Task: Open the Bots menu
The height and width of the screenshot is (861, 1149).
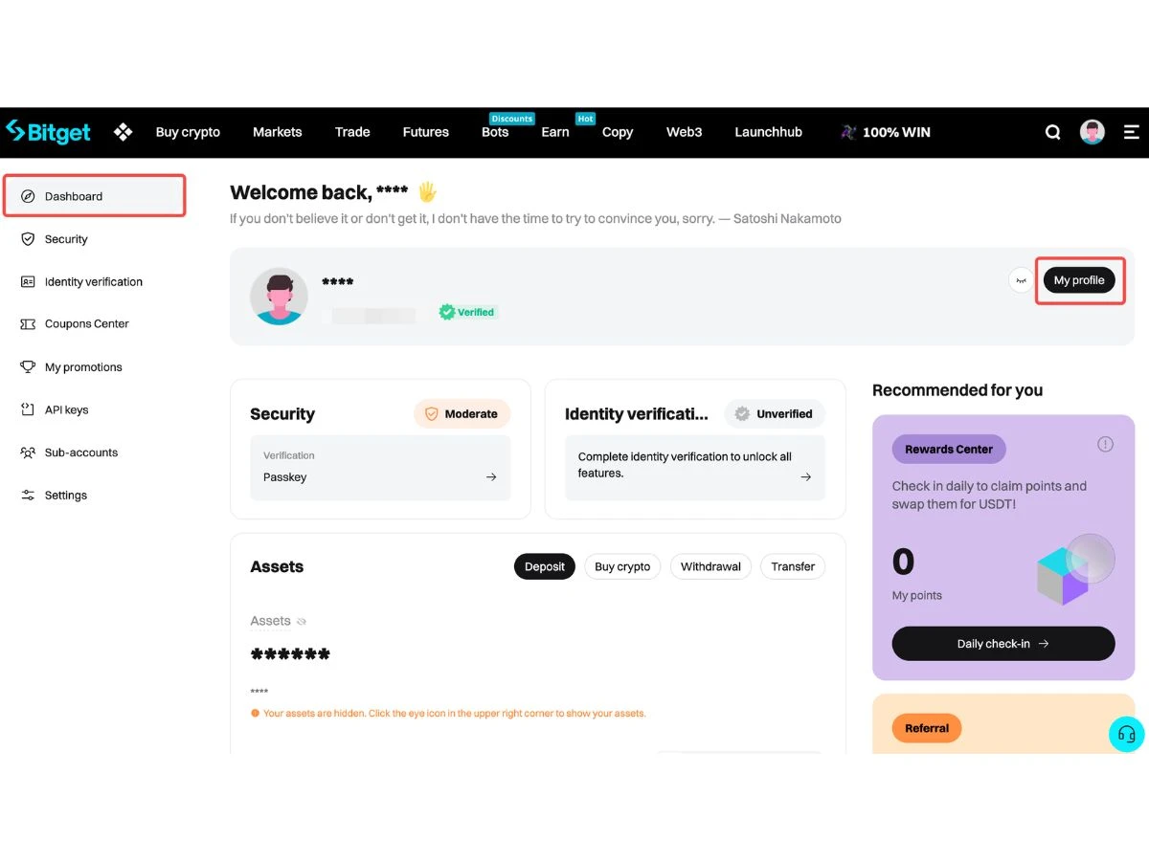Action: tap(495, 132)
